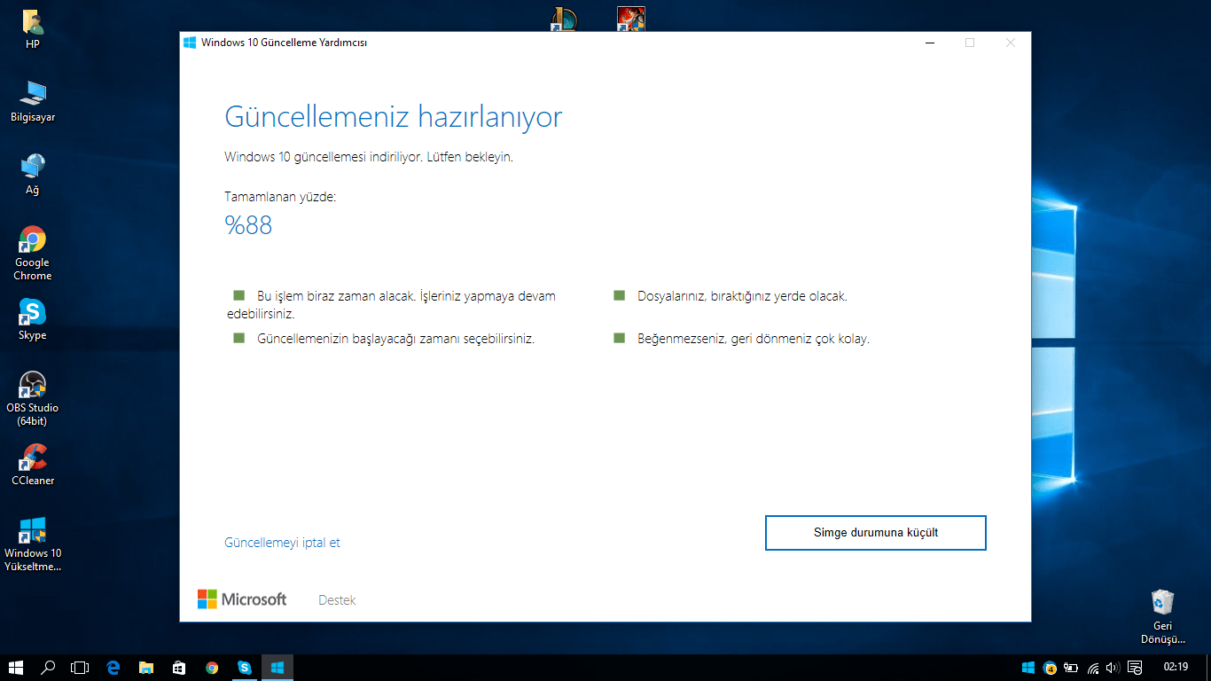Viewport: 1211px width, 681px height.
Task: Cancel update via "Güncellemeyi iptal et" link
Action: pyautogui.click(x=283, y=543)
